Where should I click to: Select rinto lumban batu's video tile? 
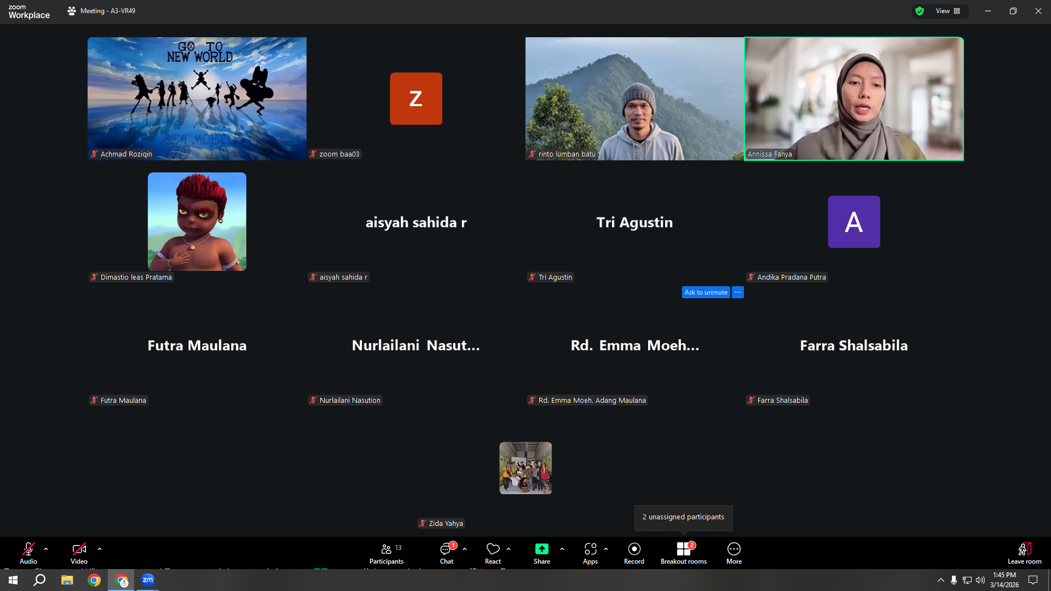635,99
